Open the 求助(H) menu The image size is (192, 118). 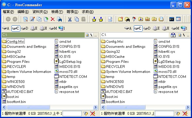[88, 12]
